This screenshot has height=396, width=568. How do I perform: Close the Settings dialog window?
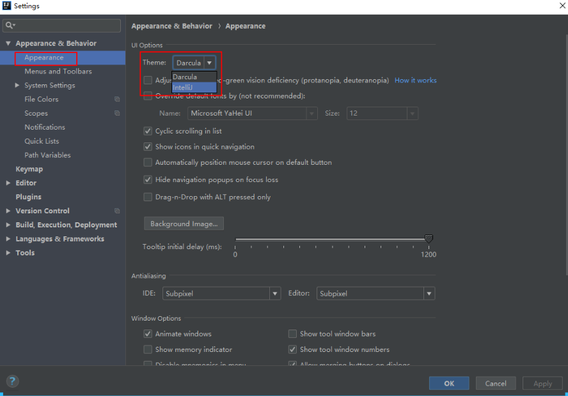pos(563,5)
